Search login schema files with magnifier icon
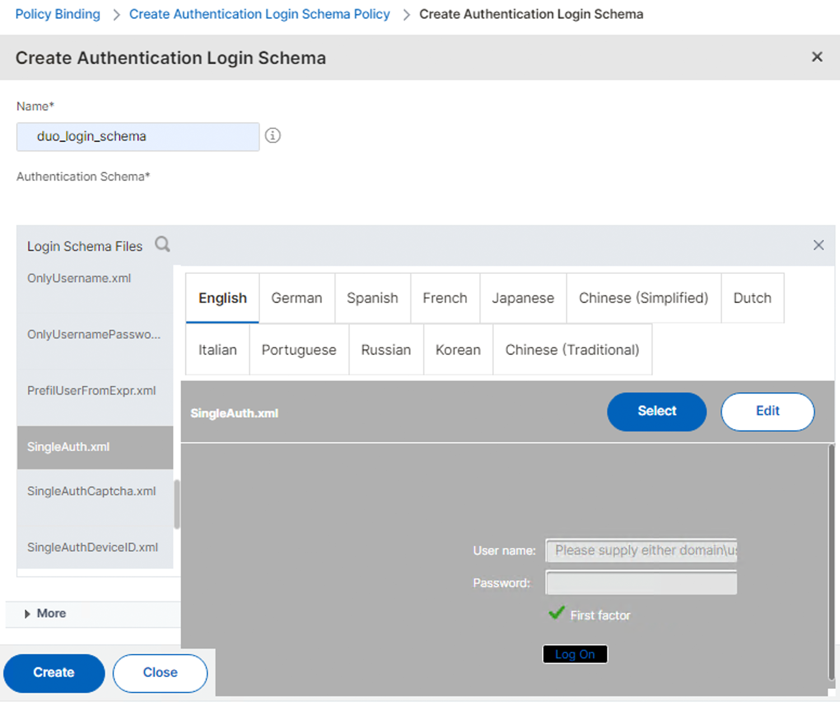Screen dimensions: 840x704 pyautogui.click(x=162, y=245)
